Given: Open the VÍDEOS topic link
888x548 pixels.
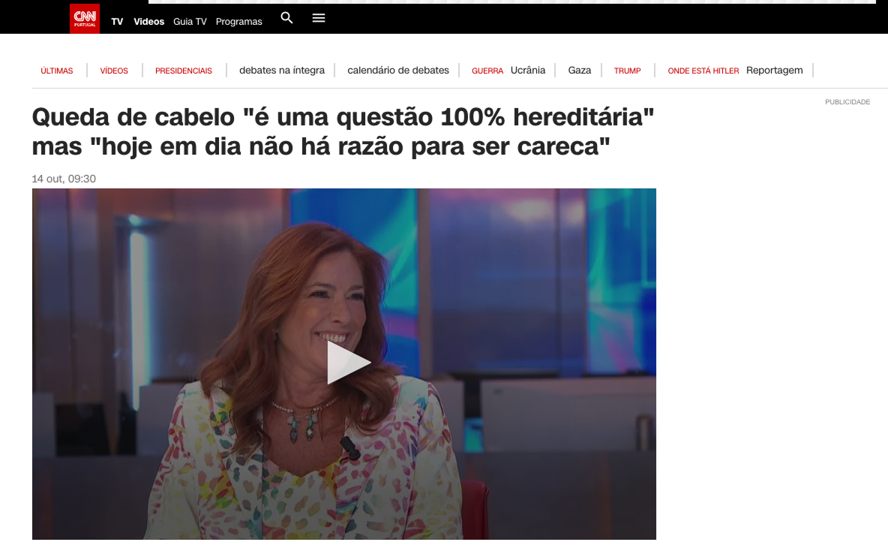Looking at the screenshot, I should pyautogui.click(x=114, y=71).
